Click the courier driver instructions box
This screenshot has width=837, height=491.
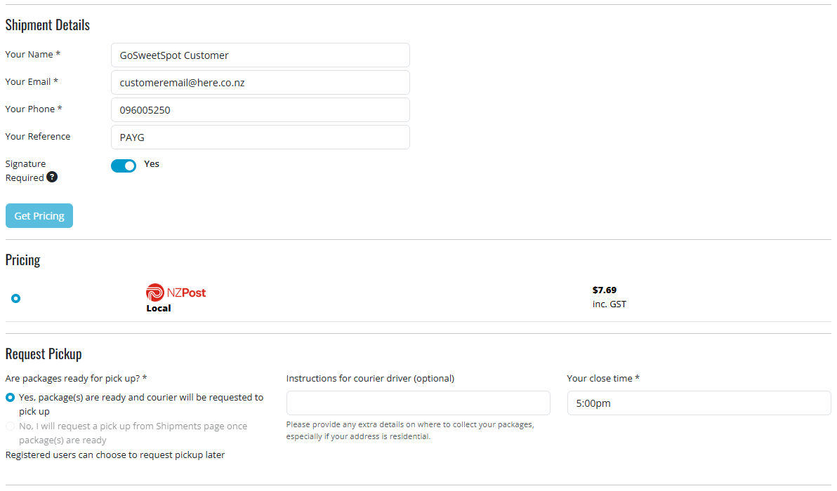(x=418, y=403)
